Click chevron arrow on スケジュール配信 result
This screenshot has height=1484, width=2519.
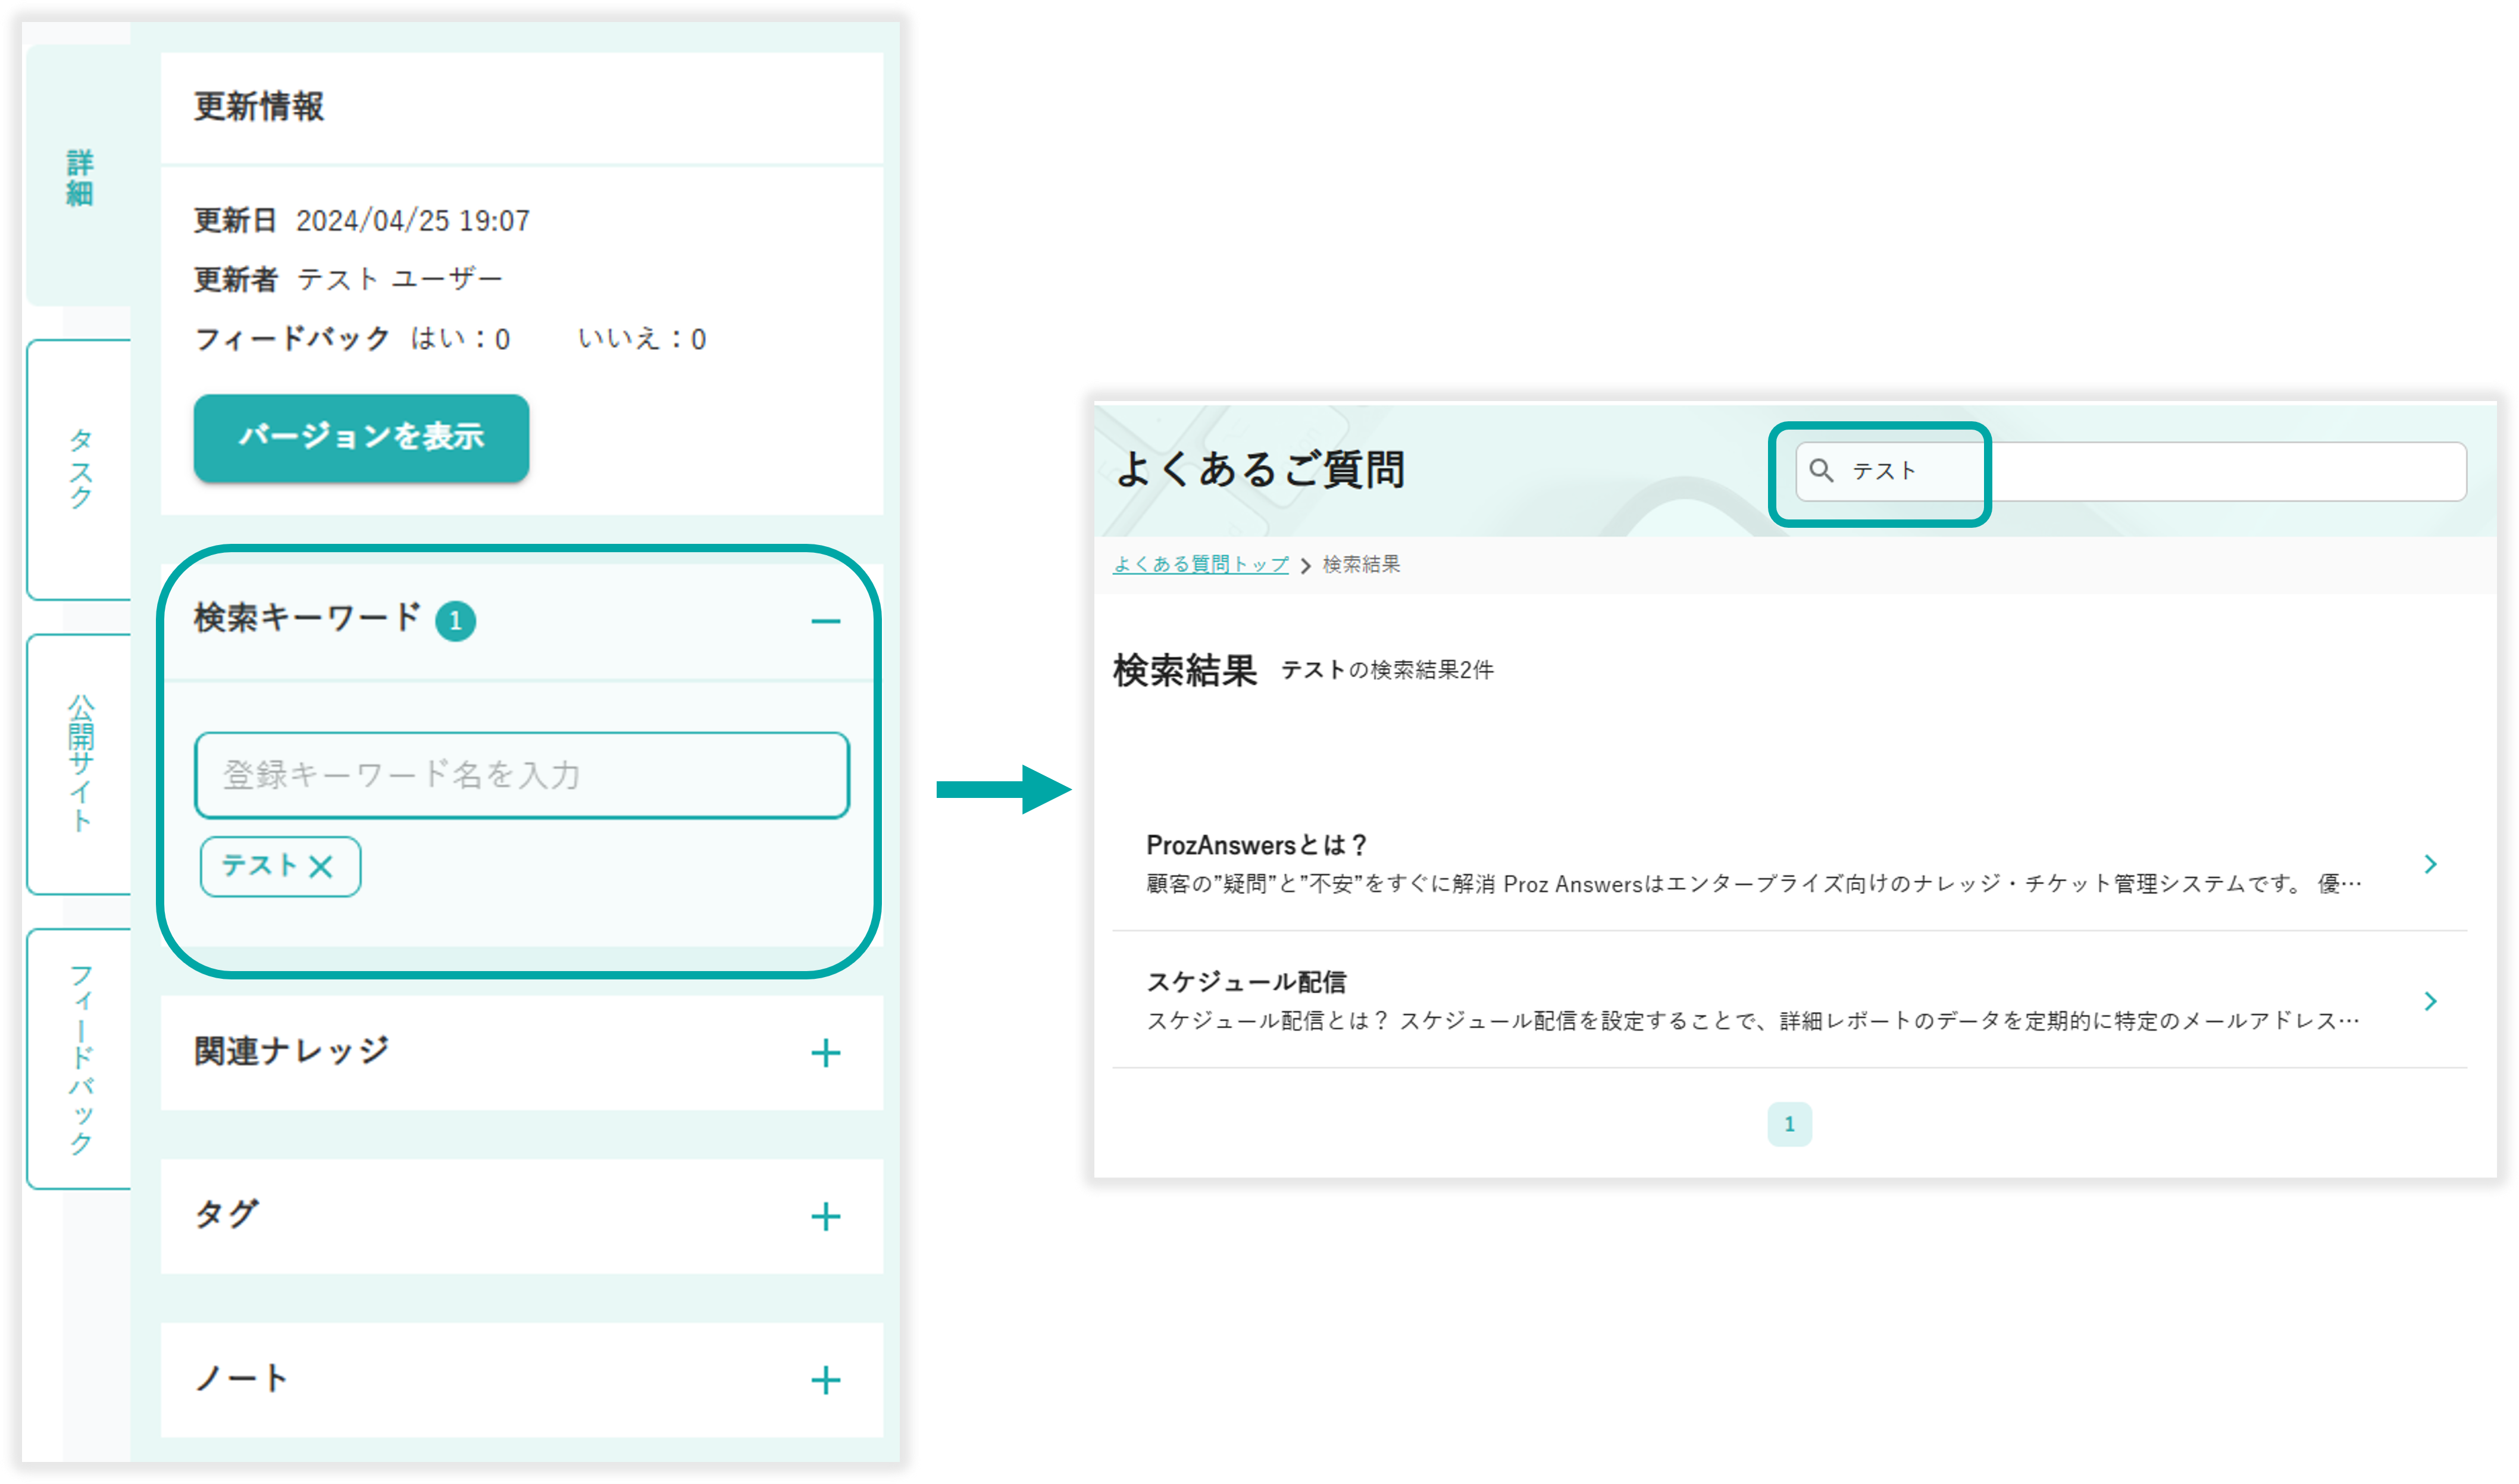[x=2431, y=1001]
